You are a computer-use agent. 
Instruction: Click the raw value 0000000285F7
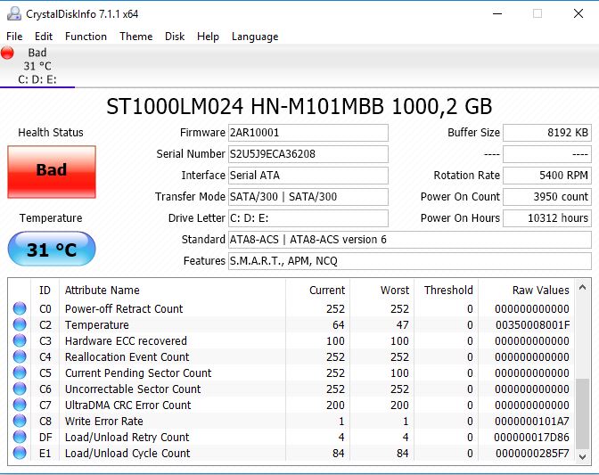pos(532,453)
